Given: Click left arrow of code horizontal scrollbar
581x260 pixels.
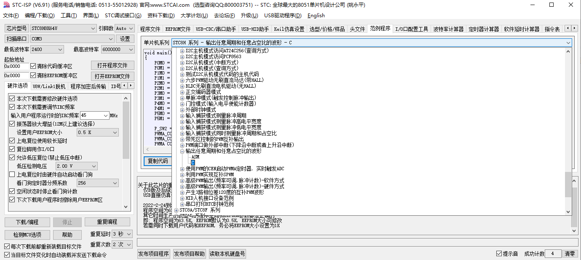Looking at the screenshot, I should tap(147, 150).
